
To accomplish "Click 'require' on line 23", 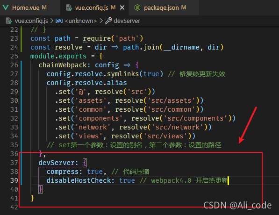I will pos(97,38).
